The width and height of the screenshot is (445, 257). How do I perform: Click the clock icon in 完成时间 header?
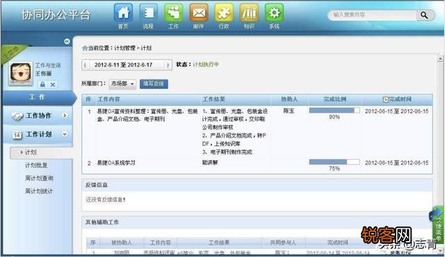pyautogui.click(x=385, y=99)
